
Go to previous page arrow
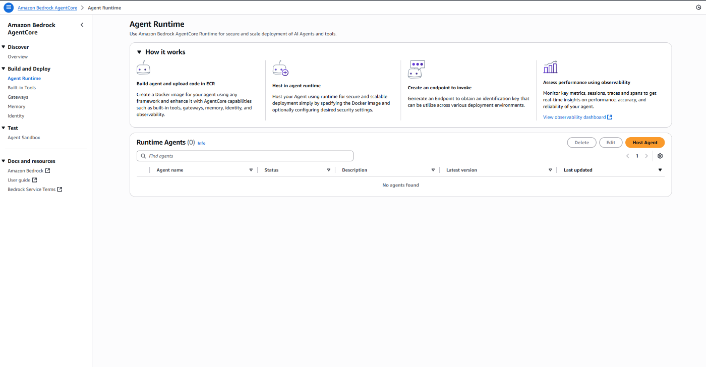click(x=628, y=156)
